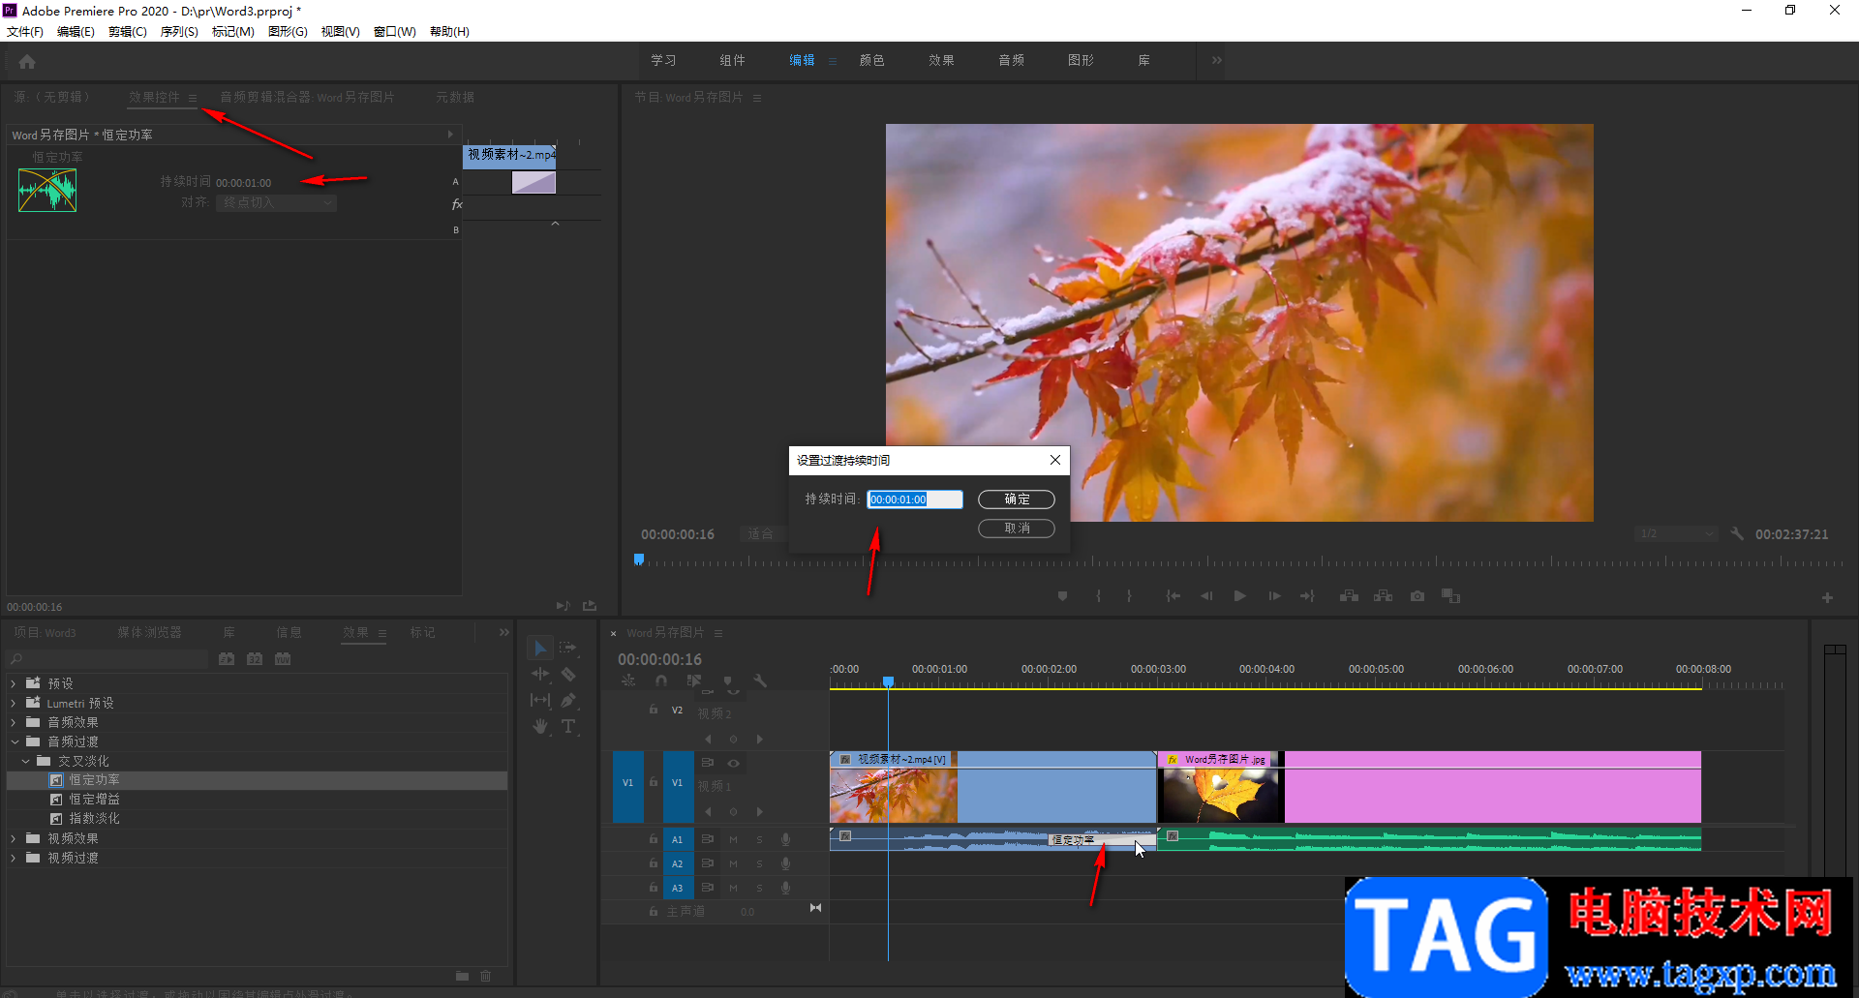Screen dimensions: 1859x998
Task: Select the Type tool
Action: point(568,726)
